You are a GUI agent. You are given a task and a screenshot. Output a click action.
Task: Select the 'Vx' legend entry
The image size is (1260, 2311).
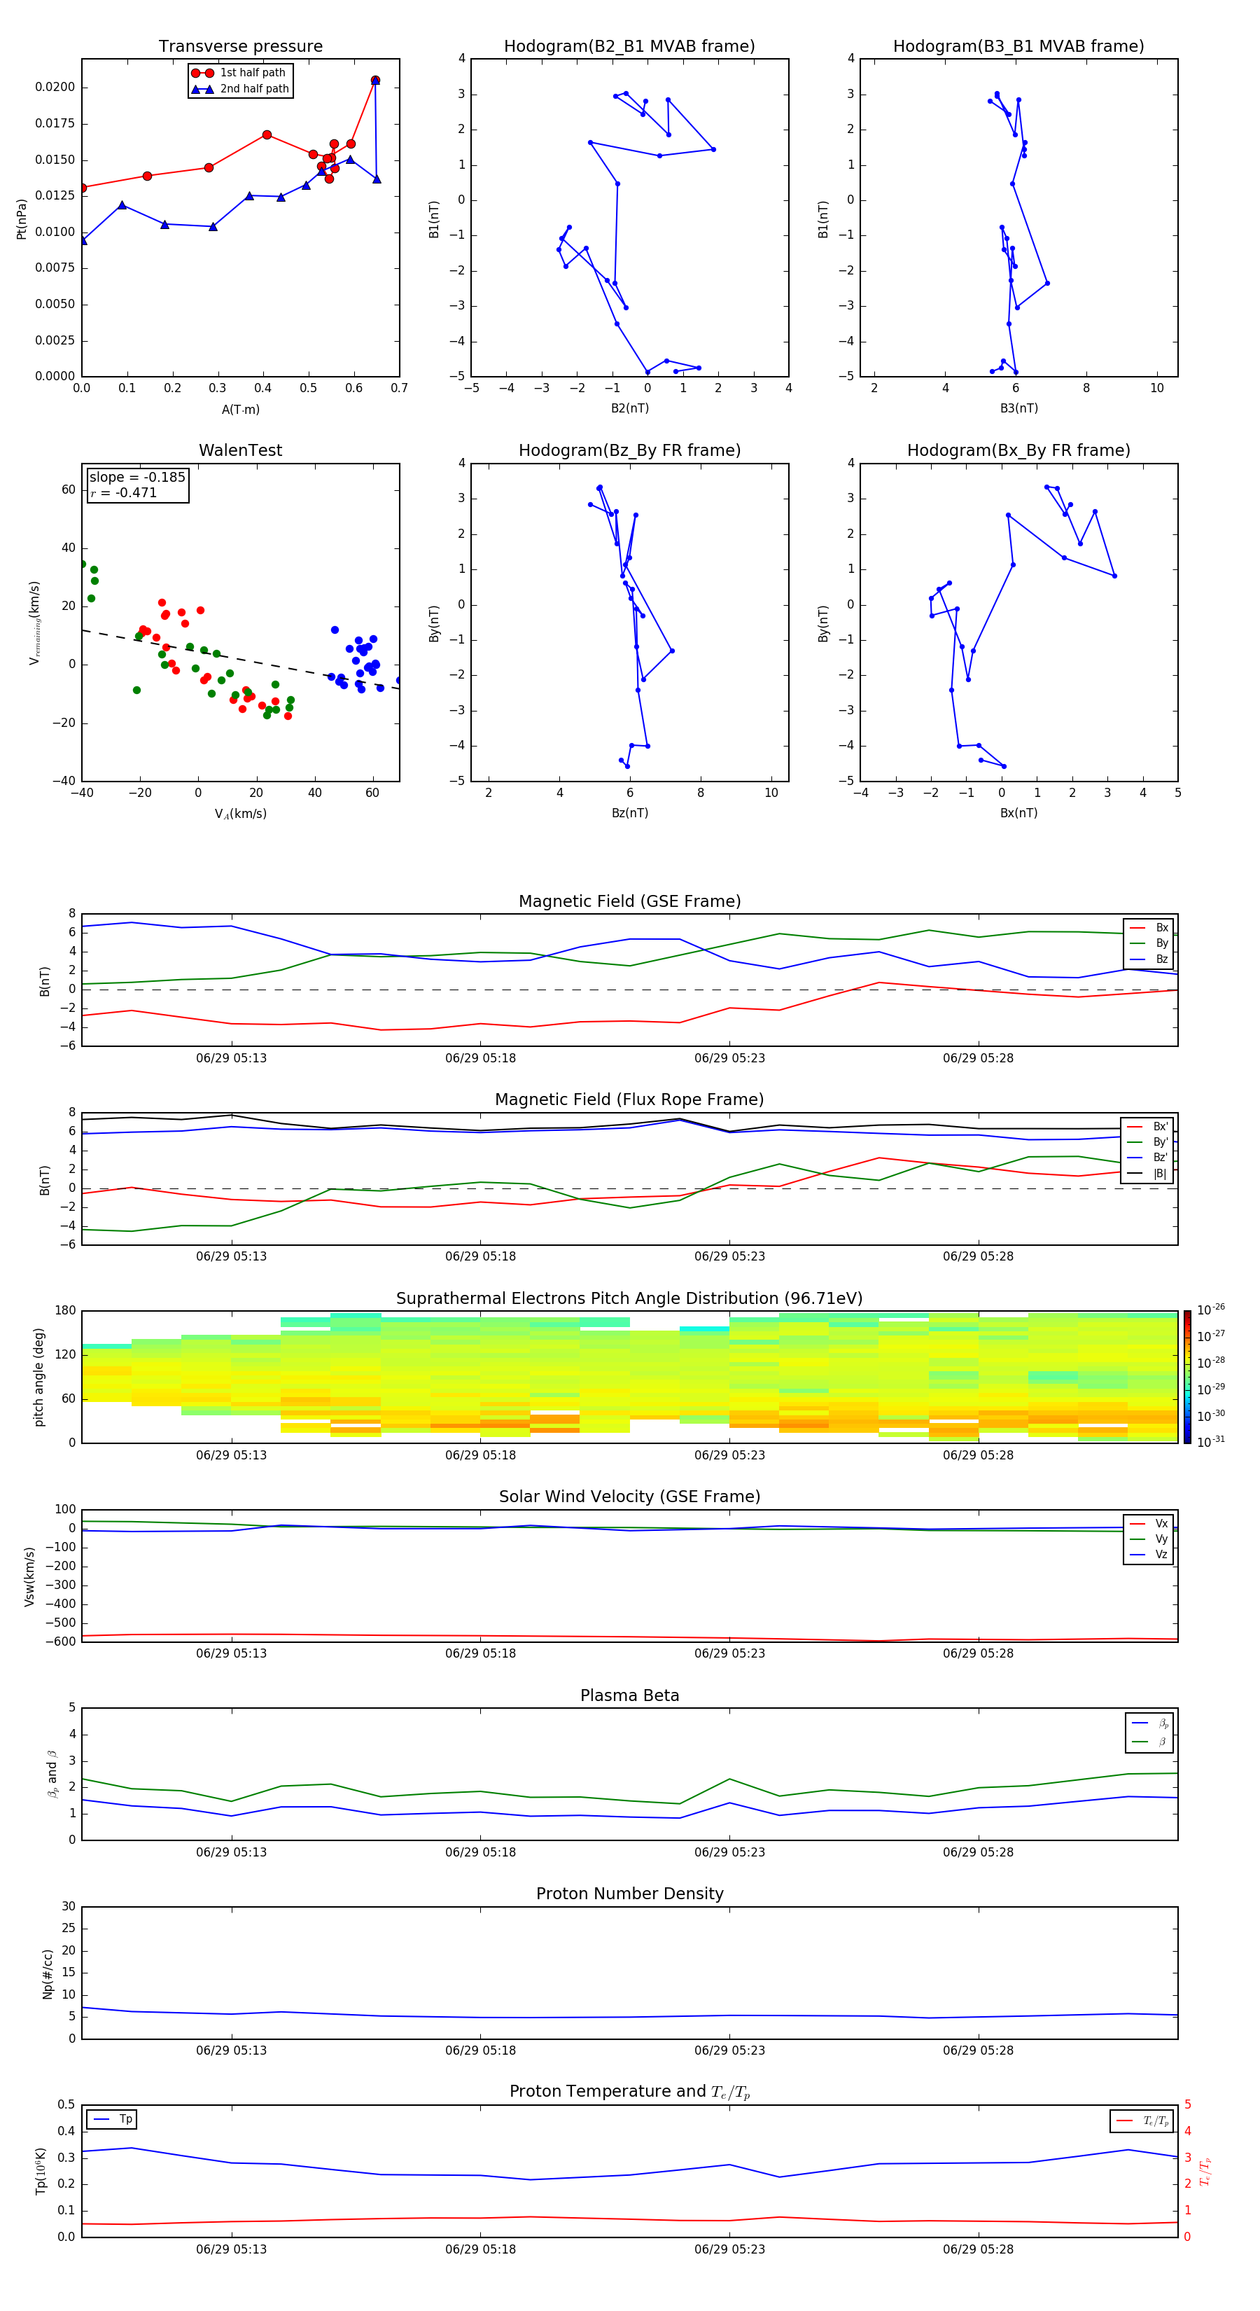pos(1149,1523)
